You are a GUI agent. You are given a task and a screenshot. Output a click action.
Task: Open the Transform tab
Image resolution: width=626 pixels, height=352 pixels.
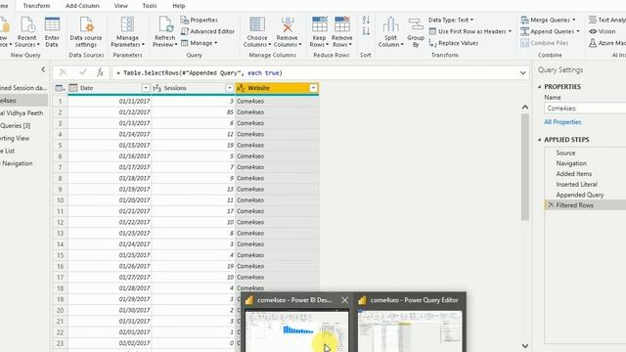[37, 6]
